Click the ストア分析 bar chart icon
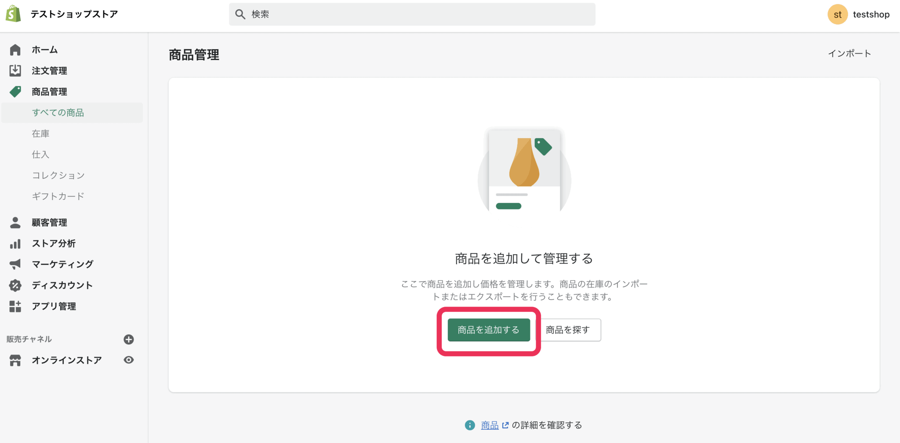Screen dimensions: 900x443 [x=15, y=243]
